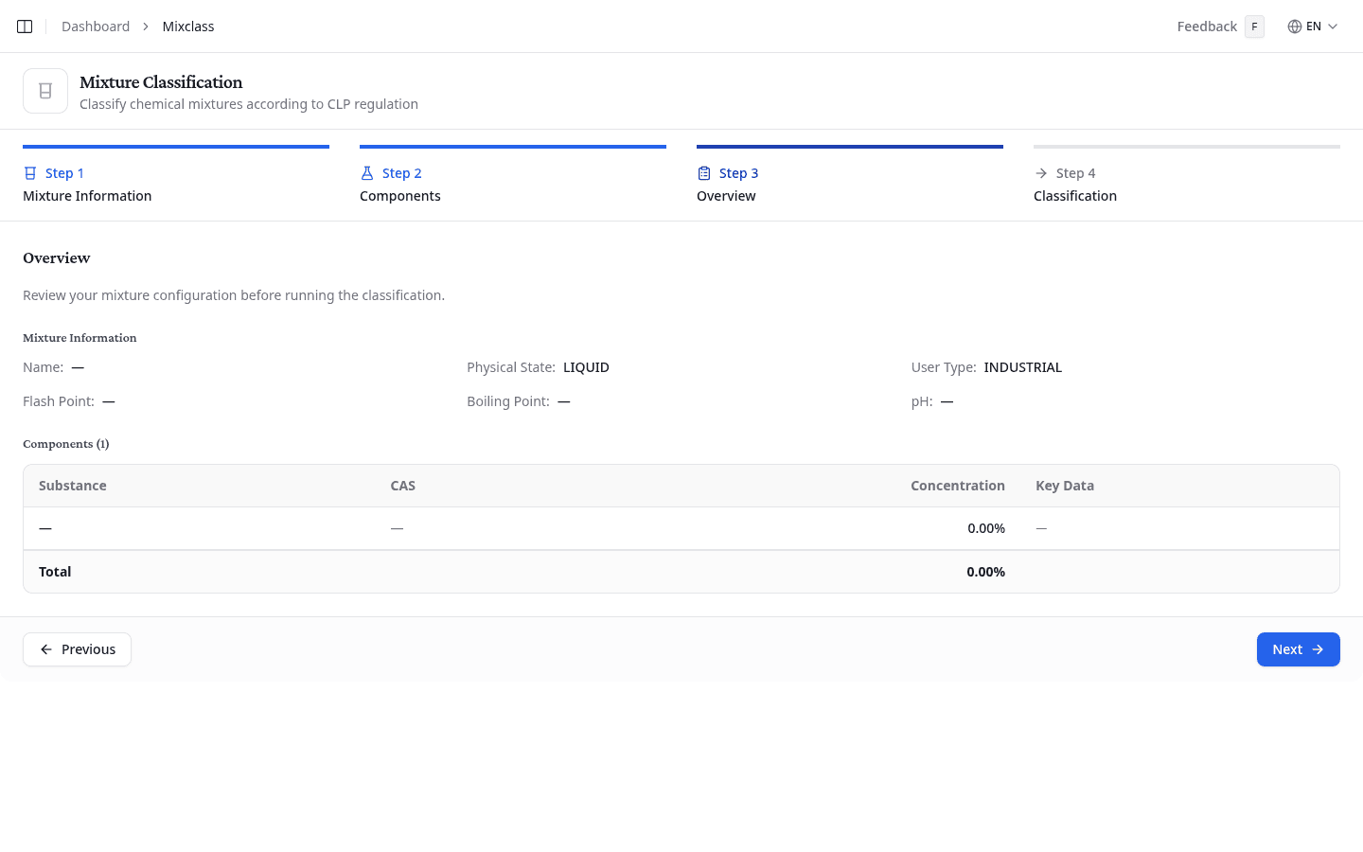The image size is (1363, 852).
Task: Navigate to Dashboard breadcrumb
Action: point(96,27)
